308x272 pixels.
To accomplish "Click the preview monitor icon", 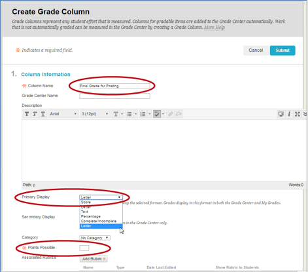I will pyautogui.click(x=281, y=114).
